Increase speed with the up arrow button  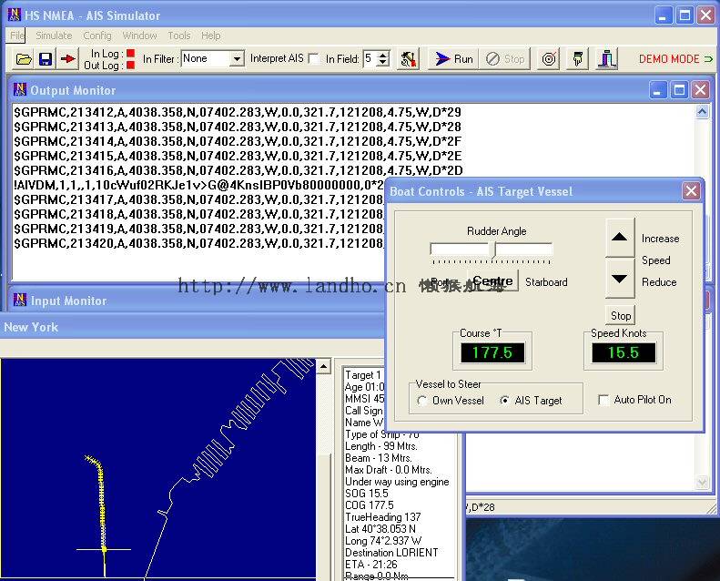pos(620,238)
